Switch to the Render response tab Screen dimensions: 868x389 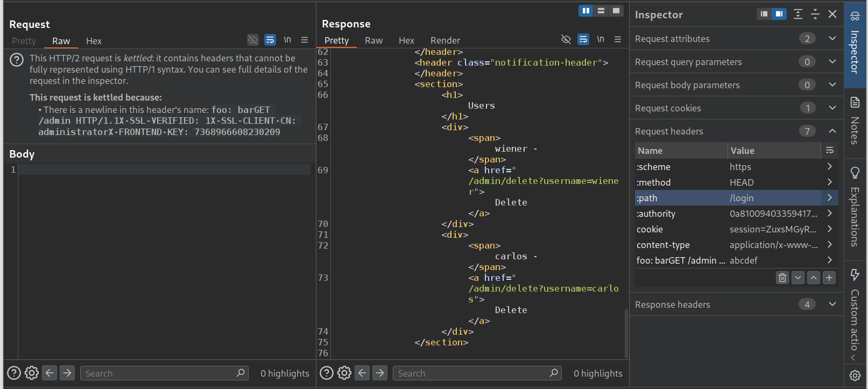445,40
